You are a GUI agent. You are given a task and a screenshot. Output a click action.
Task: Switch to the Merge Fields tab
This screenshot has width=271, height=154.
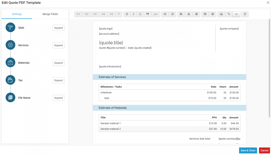pyautogui.click(x=50, y=14)
